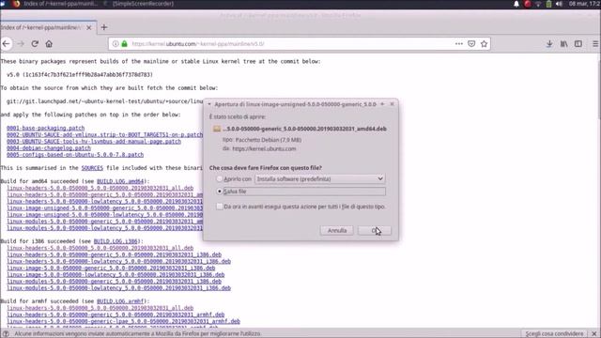This screenshot has width=601, height=338.
Task: Reload the current page
Action: coord(35,44)
